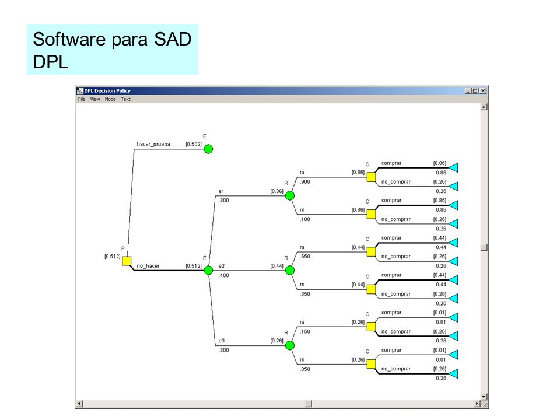Click the .150 probability label
This screenshot has height=420, width=560.
(x=305, y=331)
